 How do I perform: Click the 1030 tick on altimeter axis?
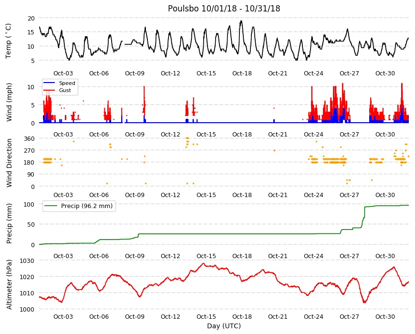tap(27, 261)
